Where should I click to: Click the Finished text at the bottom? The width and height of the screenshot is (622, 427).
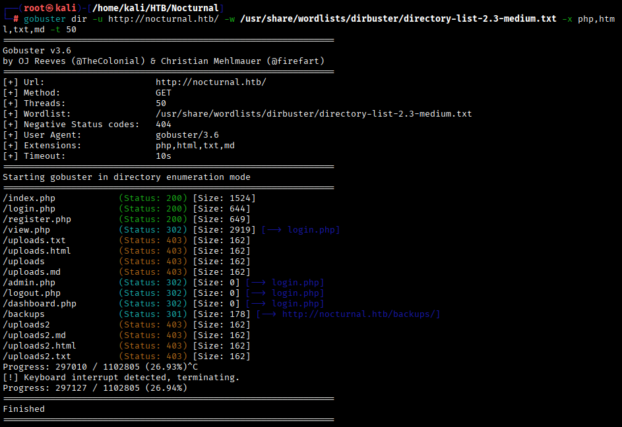click(24, 409)
